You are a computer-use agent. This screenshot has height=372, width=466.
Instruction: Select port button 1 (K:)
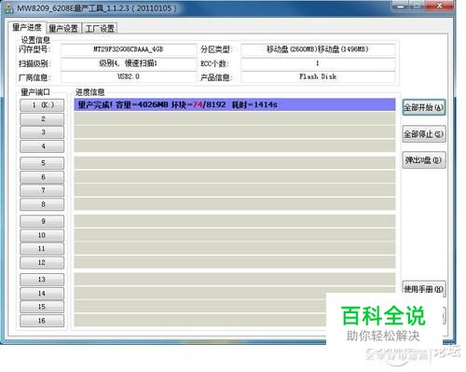(42, 105)
